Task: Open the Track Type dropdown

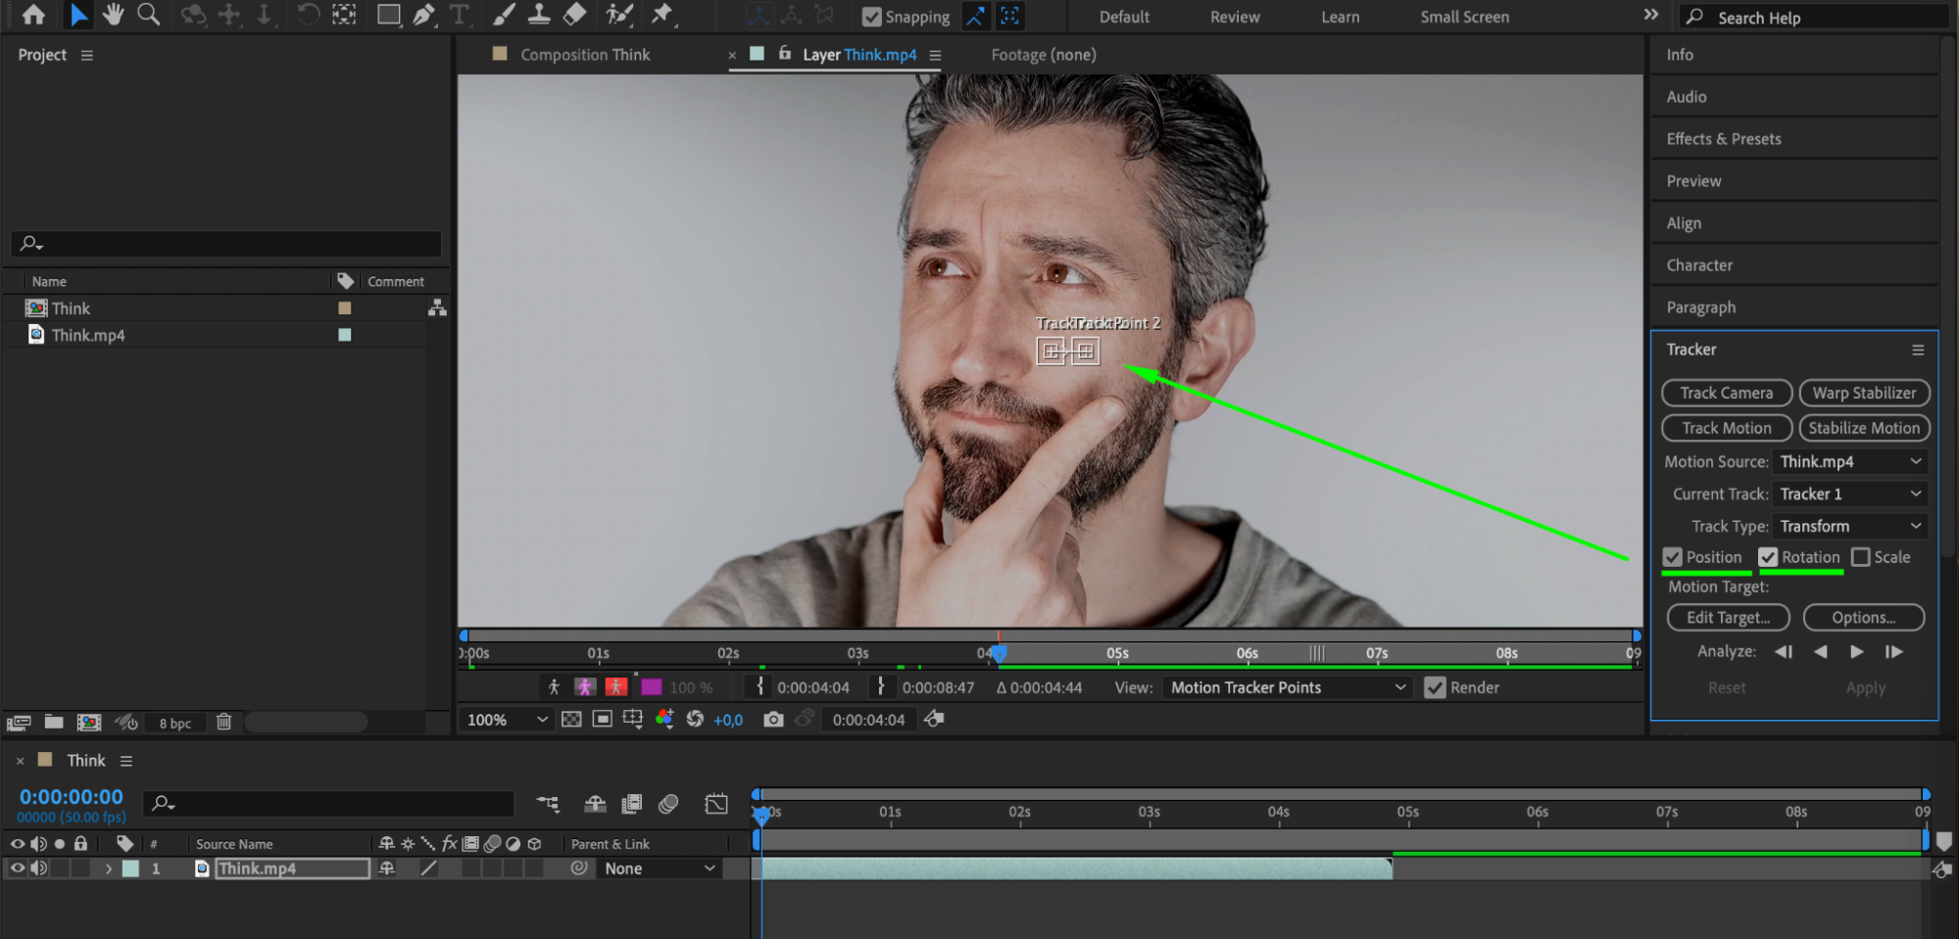Action: point(1849,527)
